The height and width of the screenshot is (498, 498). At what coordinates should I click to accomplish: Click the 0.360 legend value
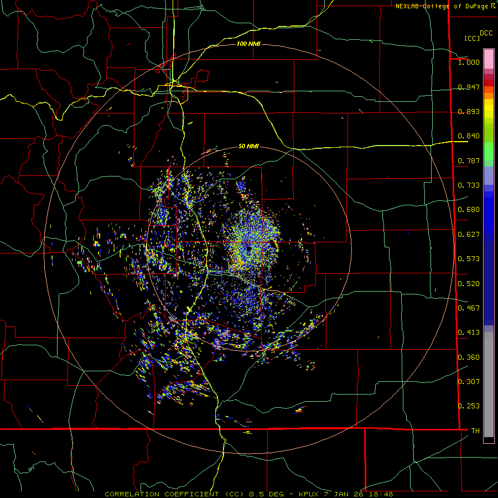pos(469,357)
